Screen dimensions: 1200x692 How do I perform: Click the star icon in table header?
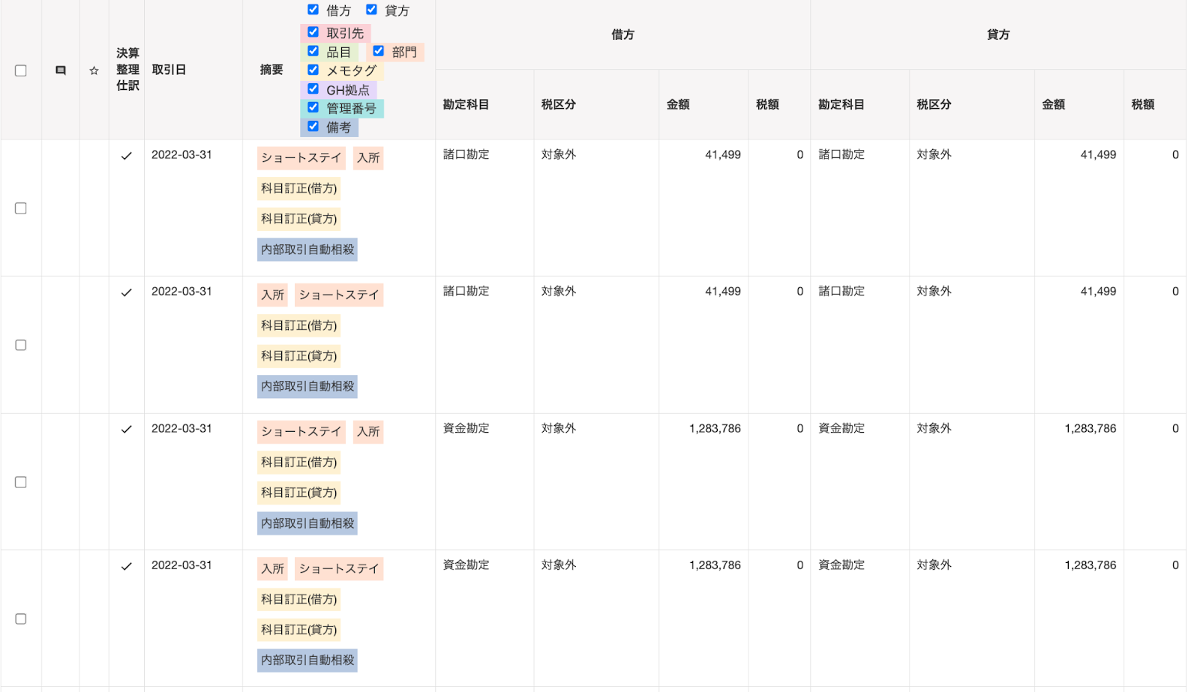(x=94, y=70)
